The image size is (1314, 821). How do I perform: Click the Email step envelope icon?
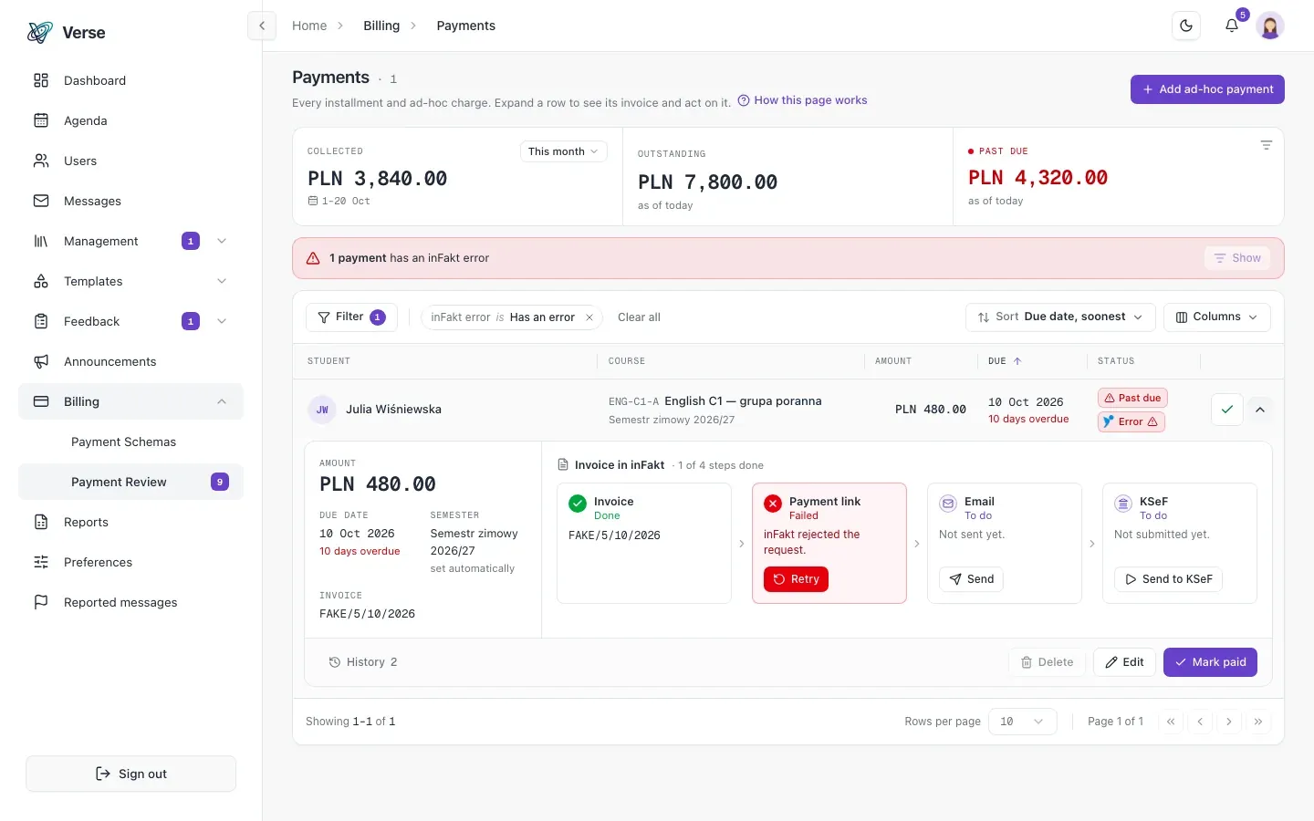[948, 504]
